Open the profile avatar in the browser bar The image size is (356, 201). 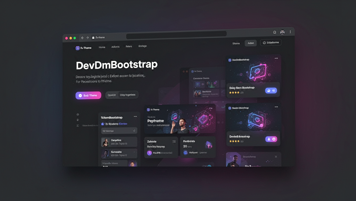pos(282,32)
